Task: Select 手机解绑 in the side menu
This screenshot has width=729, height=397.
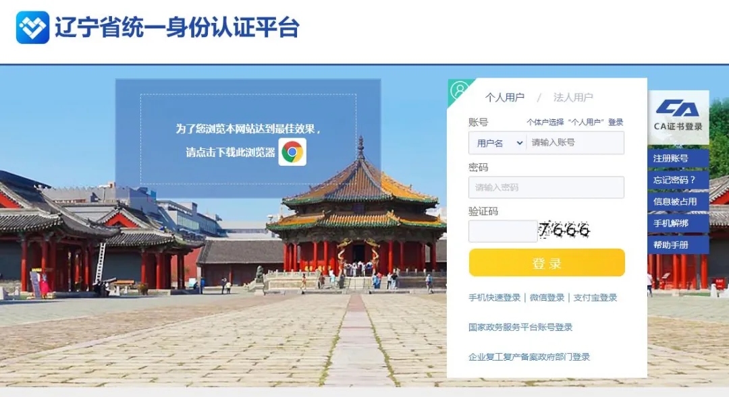Action: [678, 223]
